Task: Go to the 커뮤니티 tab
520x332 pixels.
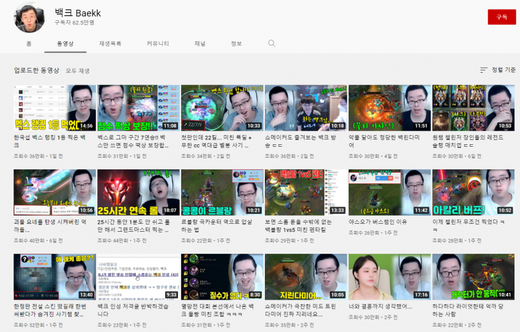Action: tap(158, 43)
